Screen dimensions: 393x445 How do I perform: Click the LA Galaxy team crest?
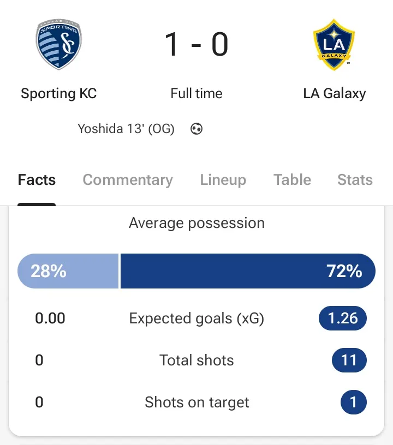[334, 45]
